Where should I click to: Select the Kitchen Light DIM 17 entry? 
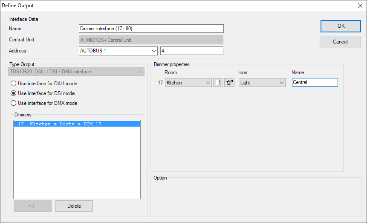tap(77, 124)
